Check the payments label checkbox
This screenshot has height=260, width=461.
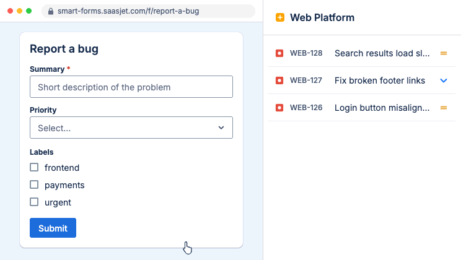[34, 185]
